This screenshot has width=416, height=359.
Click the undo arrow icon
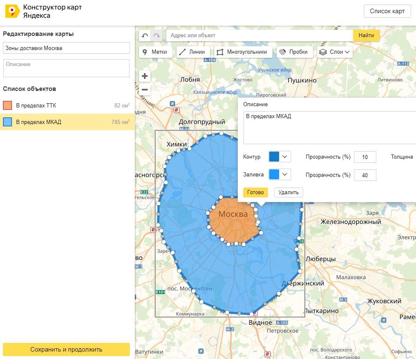145,36
